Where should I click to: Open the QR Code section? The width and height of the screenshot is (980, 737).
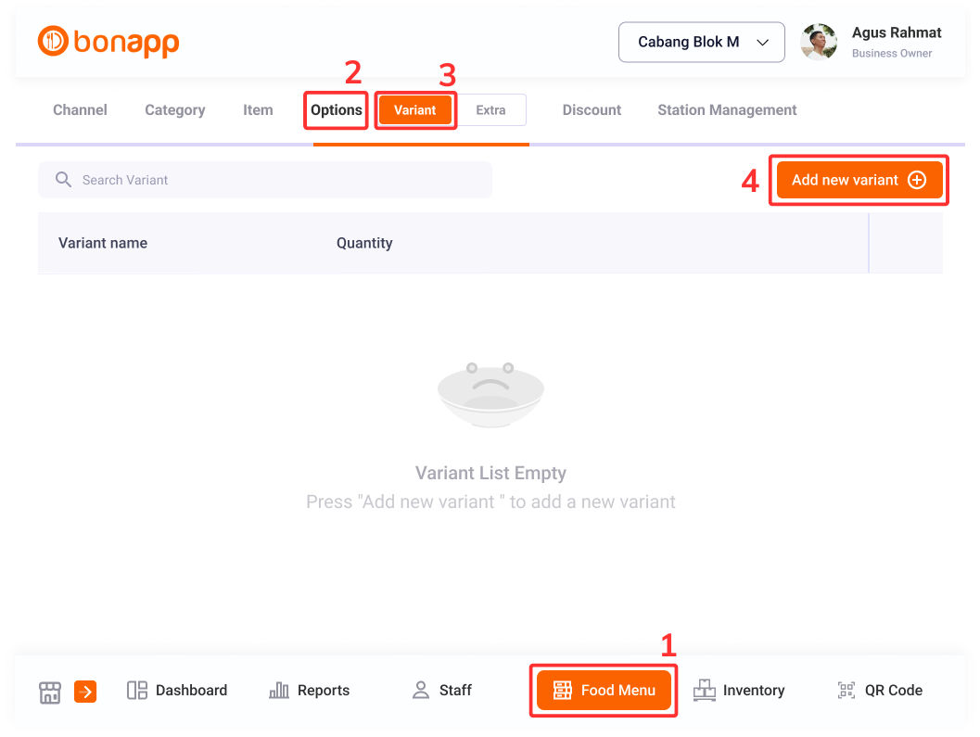click(880, 690)
